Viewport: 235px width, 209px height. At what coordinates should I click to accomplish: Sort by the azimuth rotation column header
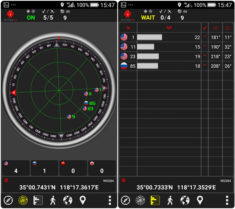215,28
